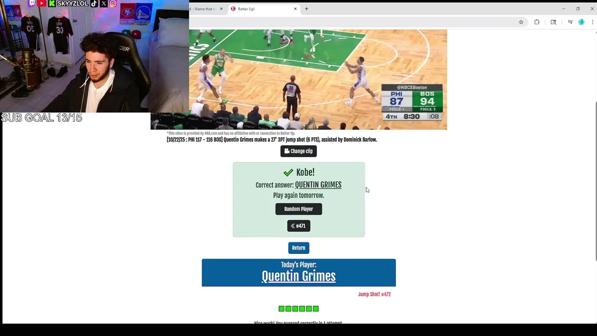Open the Chrome three-dot menu

[593, 22]
